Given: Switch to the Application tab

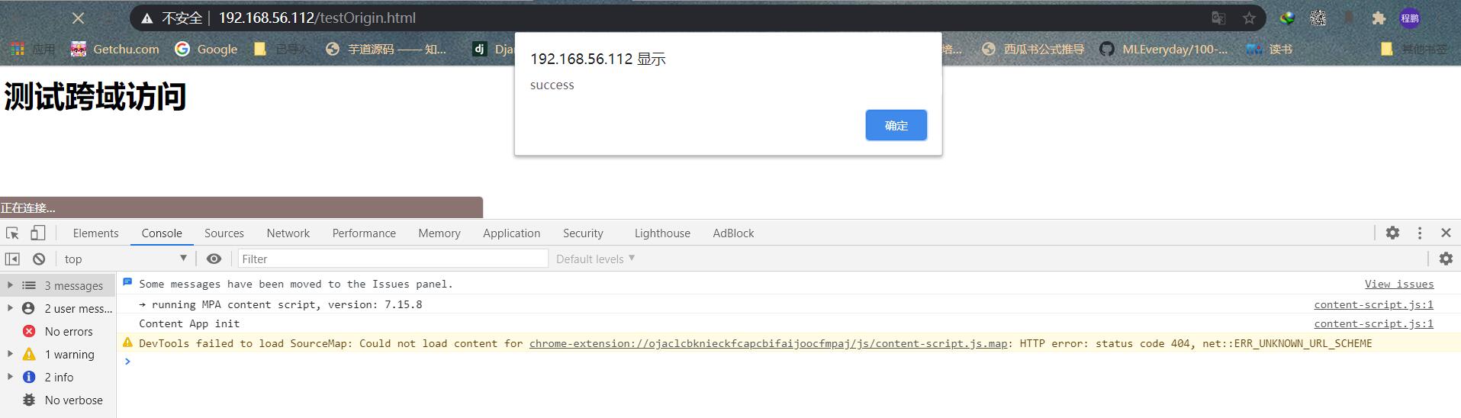Looking at the screenshot, I should coord(511,233).
